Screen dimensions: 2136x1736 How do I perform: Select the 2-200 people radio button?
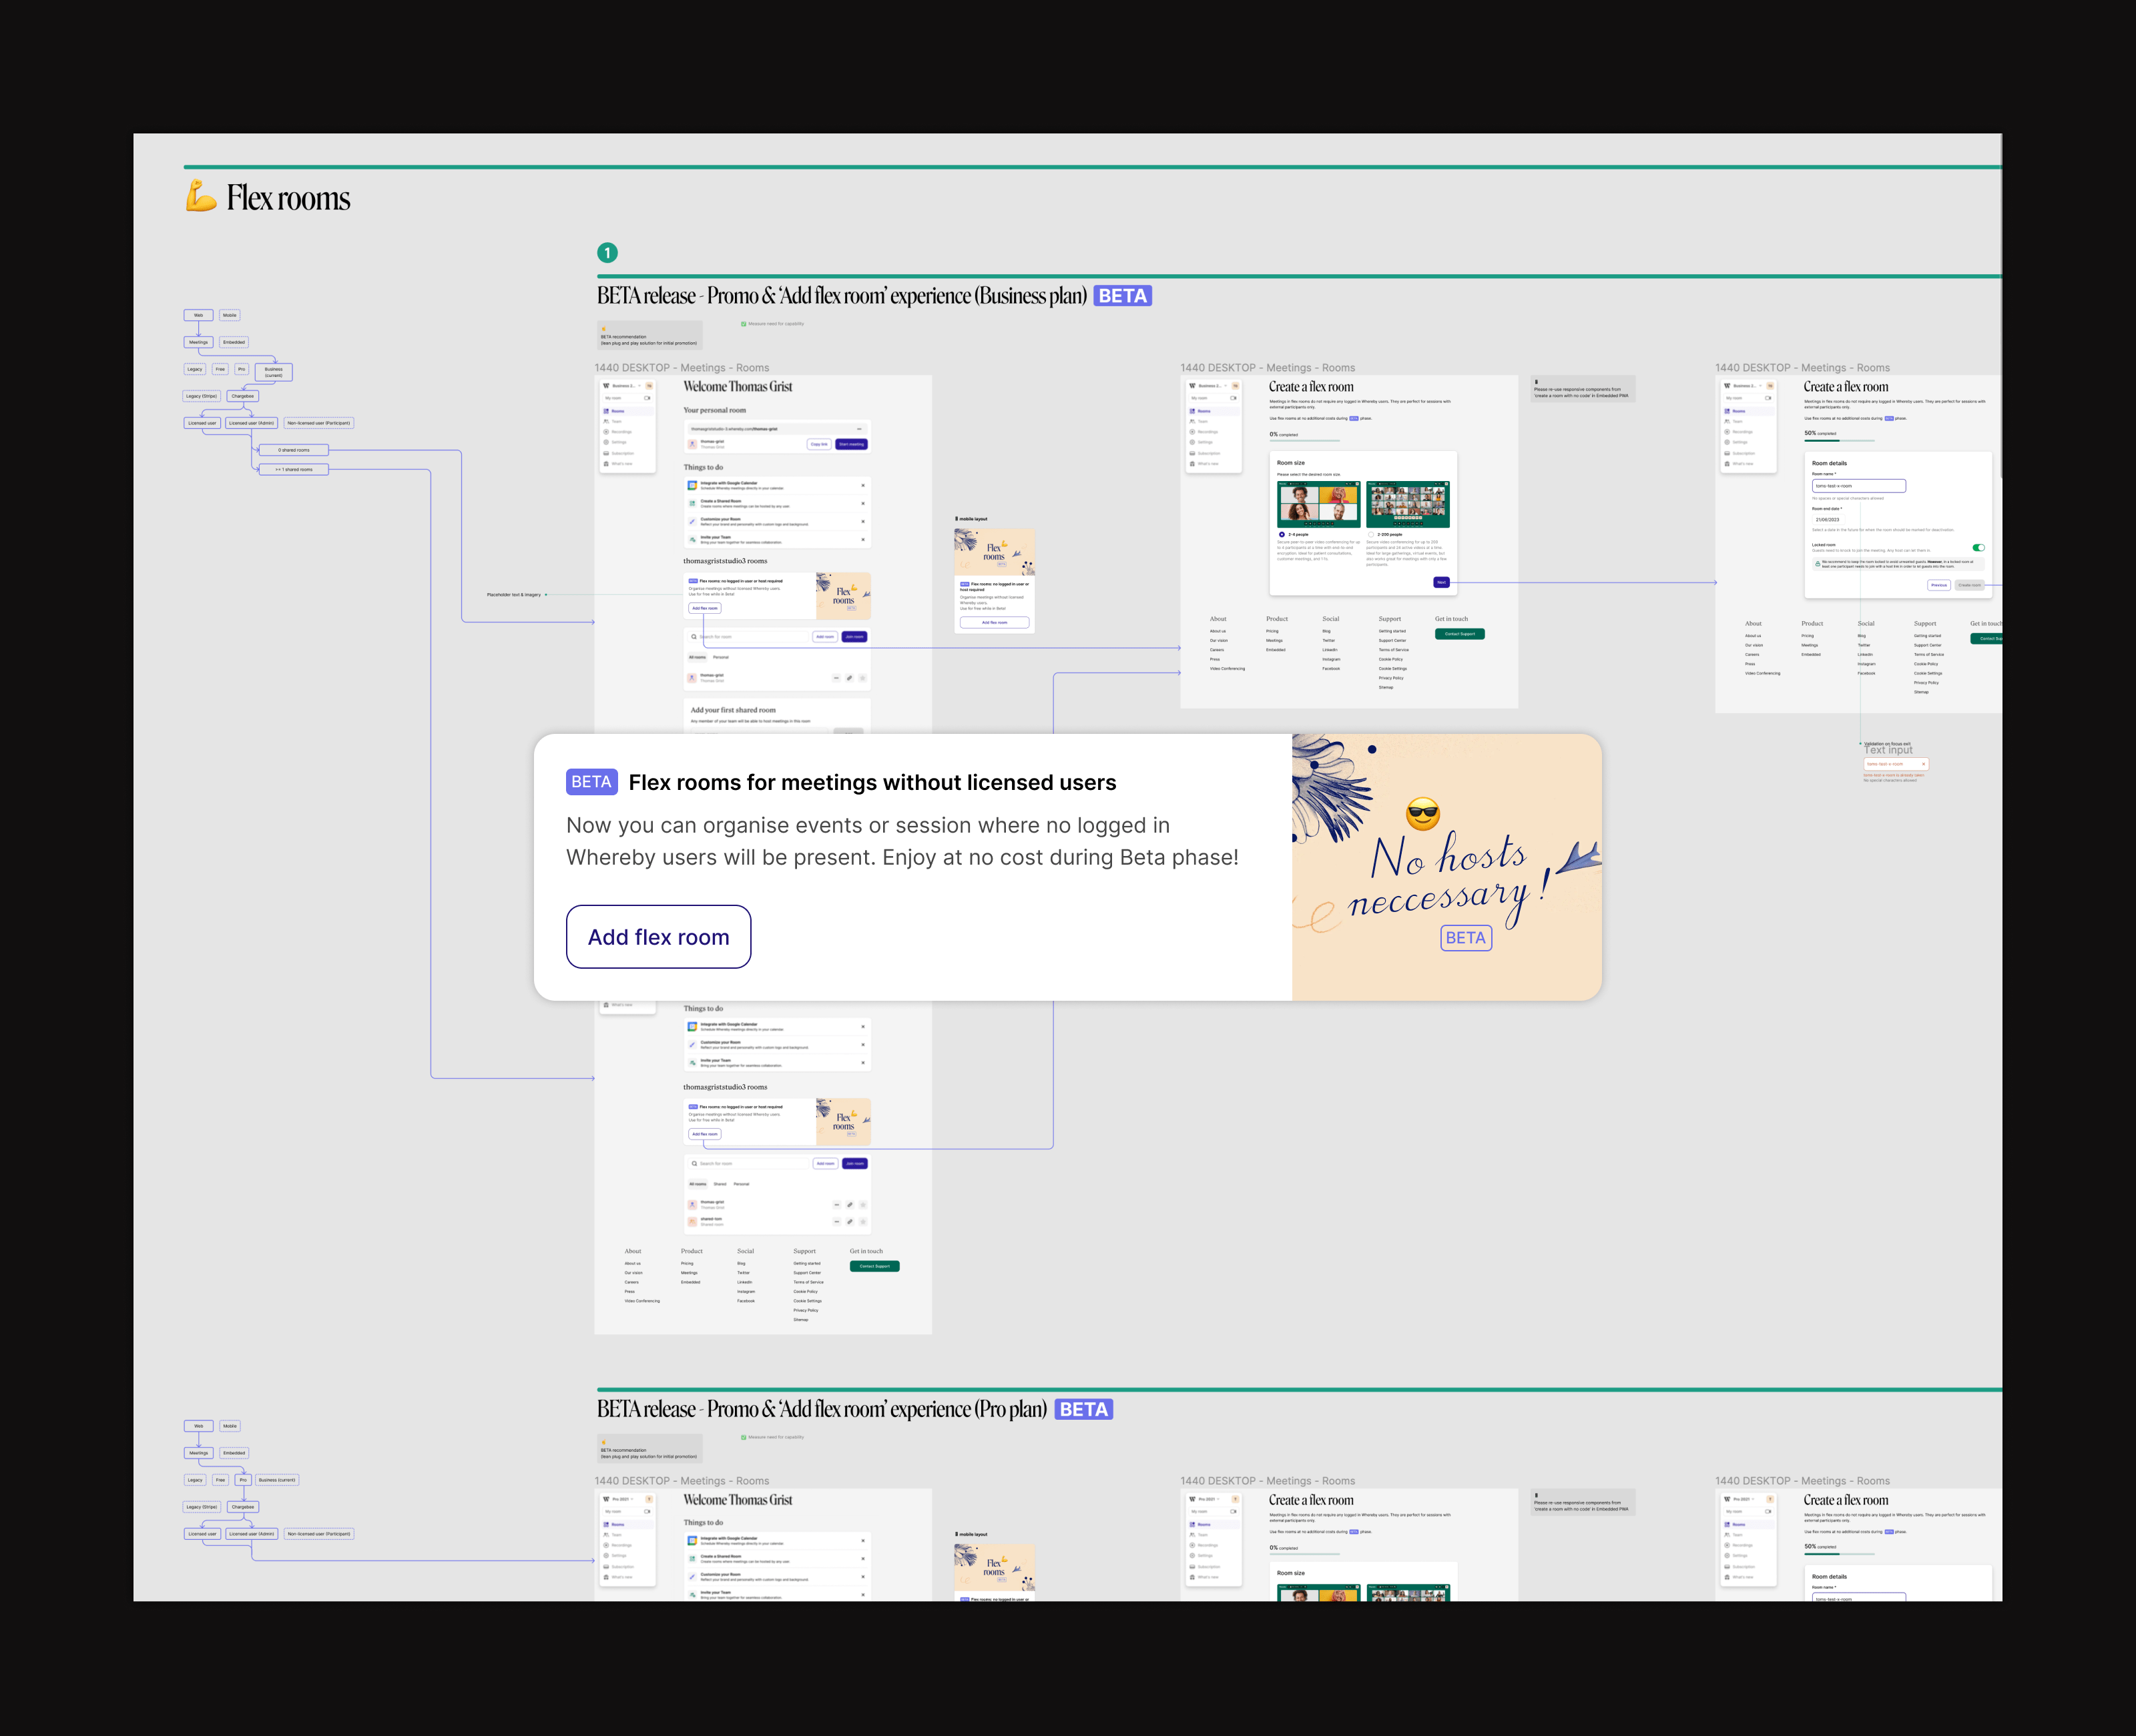coord(1370,534)
